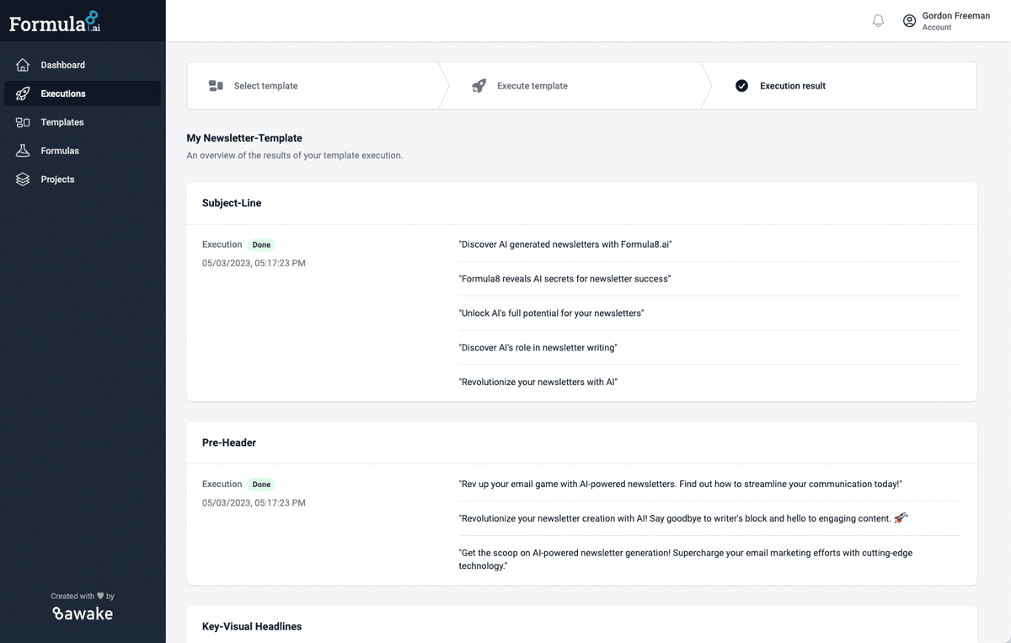Select "Discover AI generated newsletters with Formula8.ai"
1011x643 pixels.
pos(565,244)
